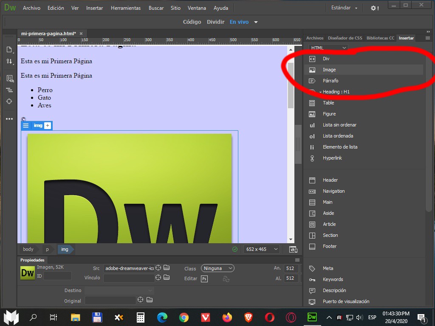The height and width of the screenshot is (326, 435).
Task: Select the body tag in tag selector
Action: coord(28,249)
